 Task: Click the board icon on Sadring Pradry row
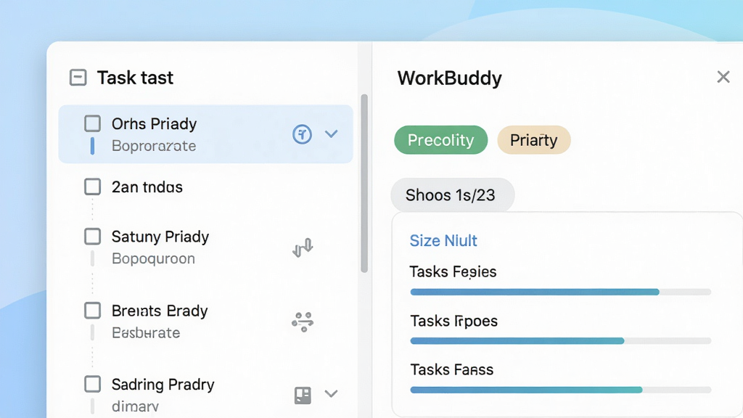[303, 395]
